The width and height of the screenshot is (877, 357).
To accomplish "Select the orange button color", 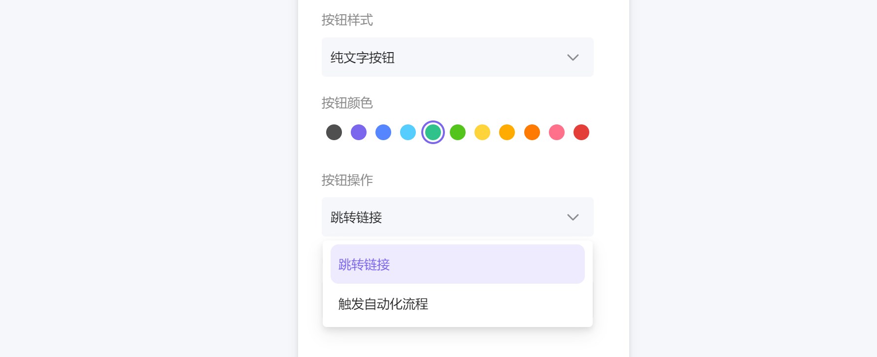I will (x=507, y=132).
